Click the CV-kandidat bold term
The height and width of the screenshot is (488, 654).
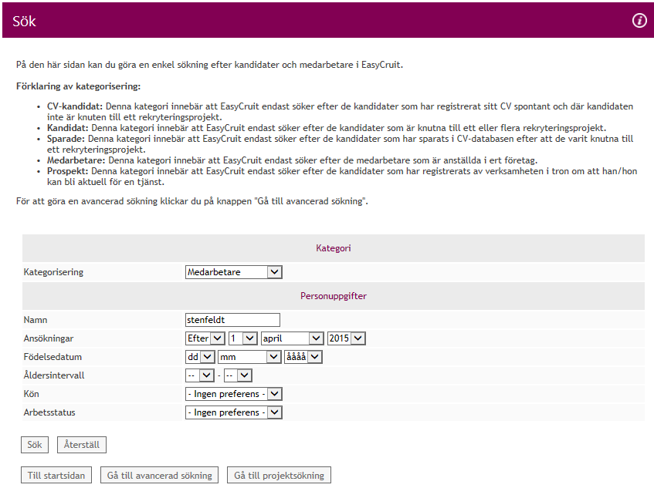coord(75,106)
